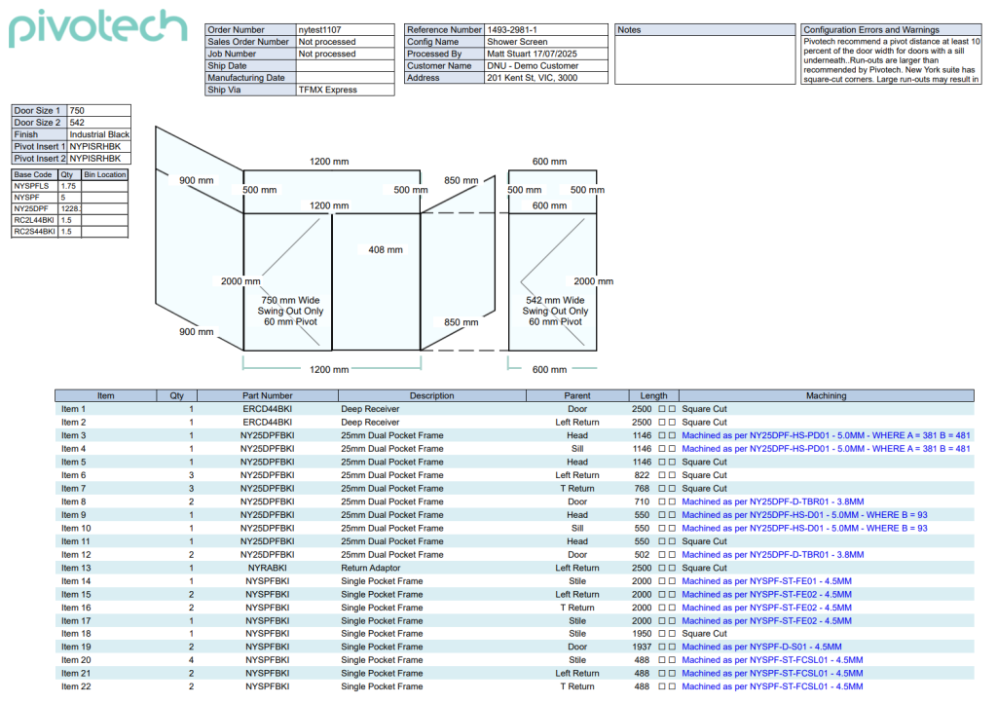This screenshot has height=704, width=997.
Task: Select the Industrial Black finish cell
Action: pyautogui.click(x=98, y=134)
